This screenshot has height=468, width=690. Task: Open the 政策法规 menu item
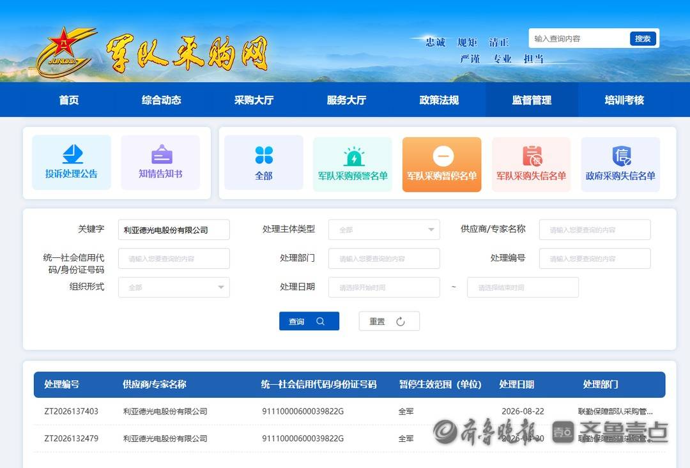click(x=439, y=100)
